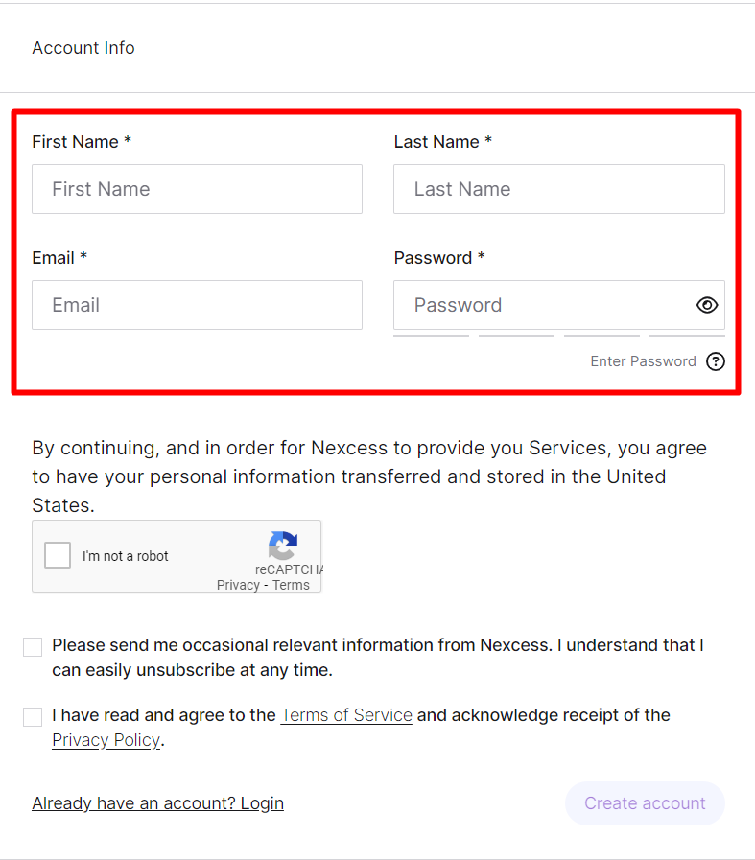
Task: Click the reCAPTCHA Terms link
Action: 291,585
